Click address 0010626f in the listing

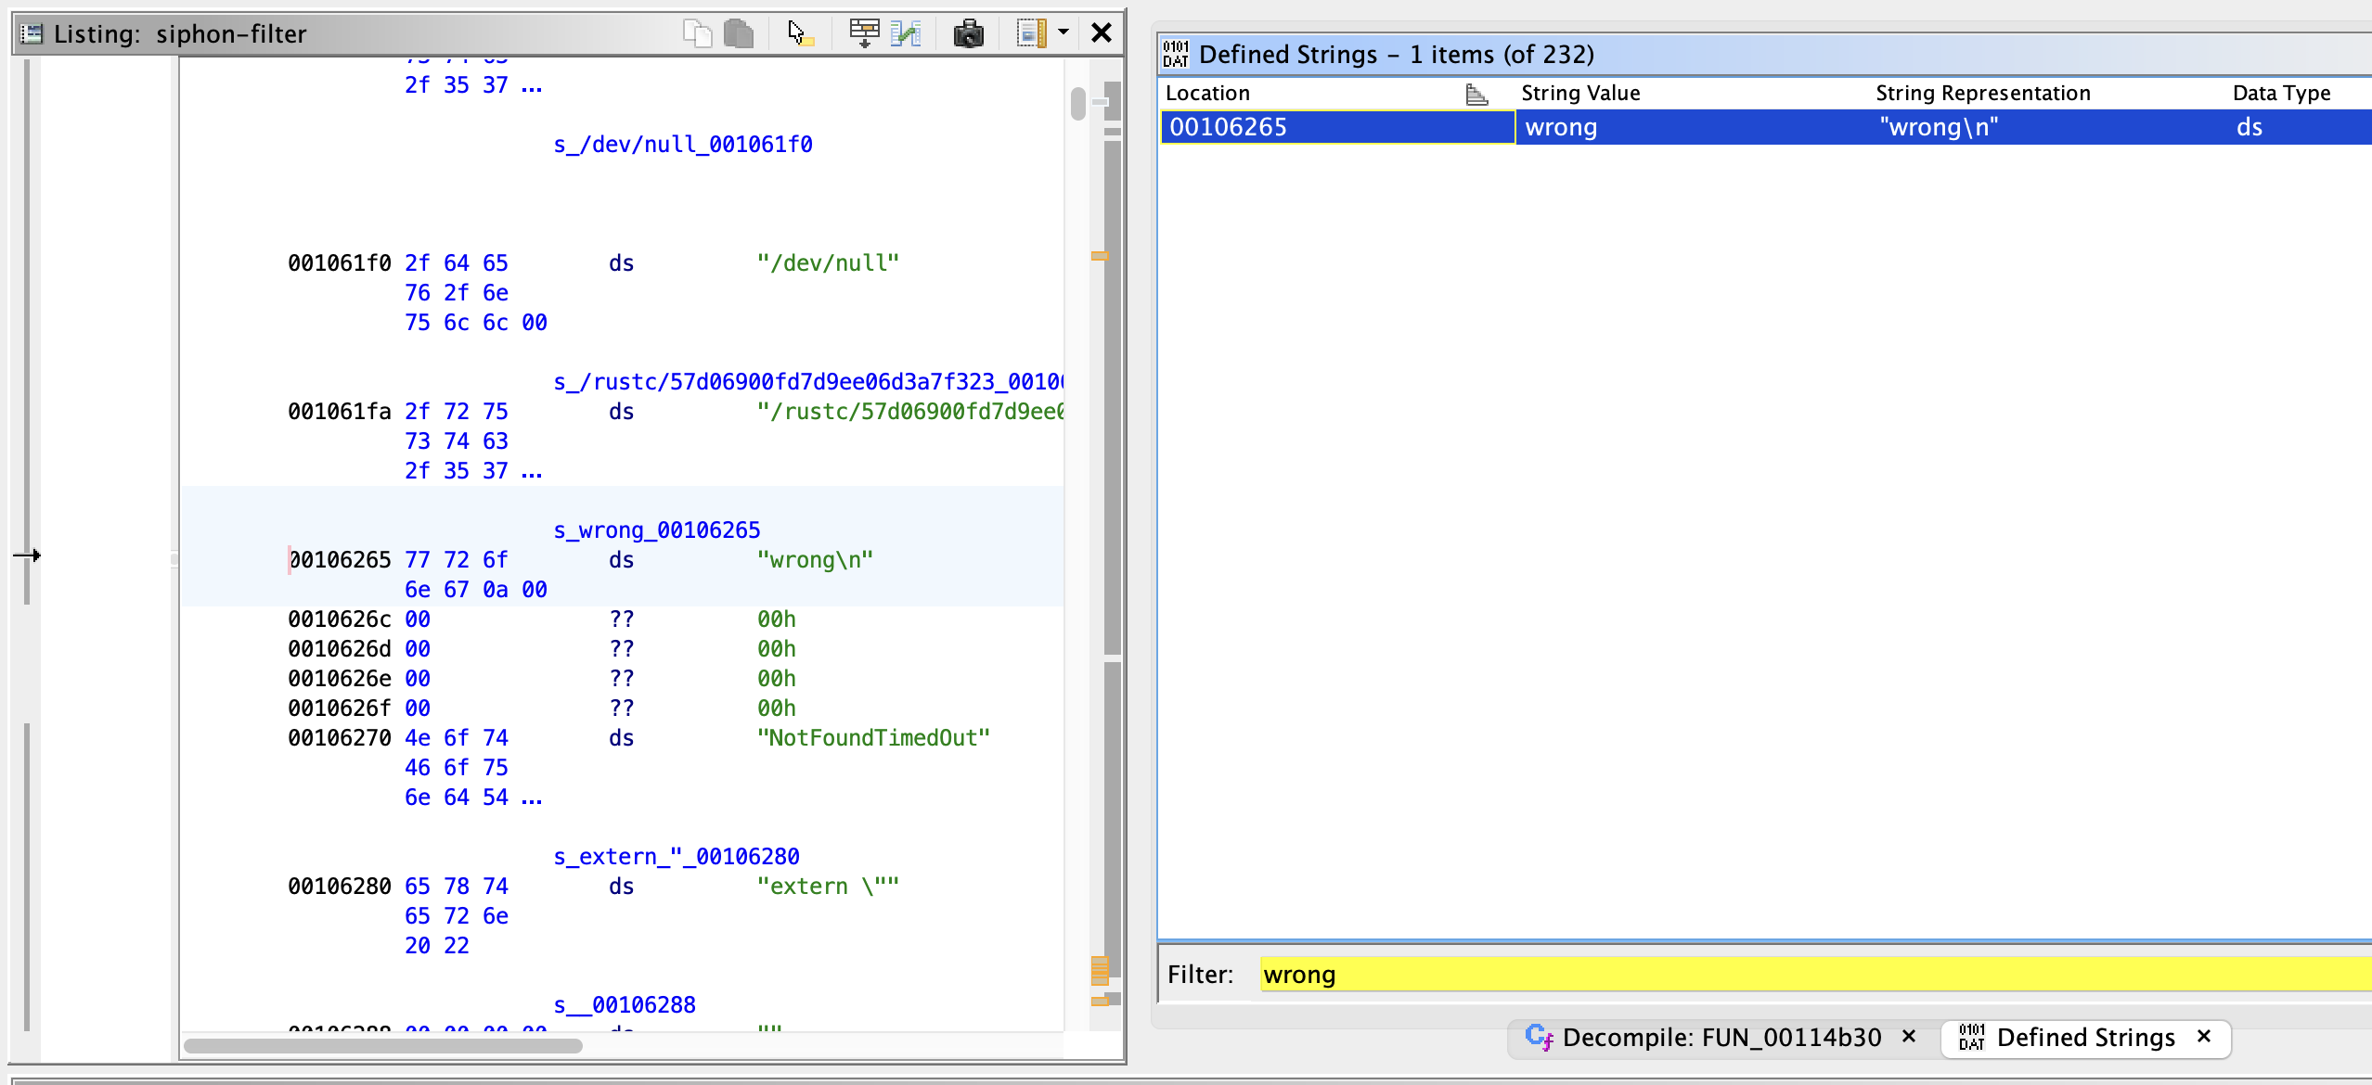pos(340,708)
